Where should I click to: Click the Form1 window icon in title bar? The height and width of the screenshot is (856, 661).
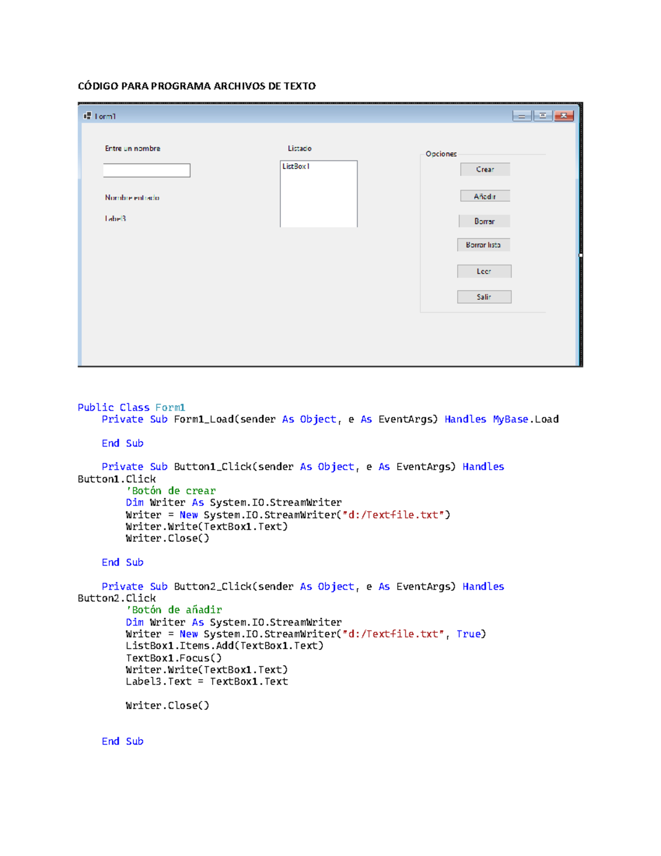click(x=87, y=116)
